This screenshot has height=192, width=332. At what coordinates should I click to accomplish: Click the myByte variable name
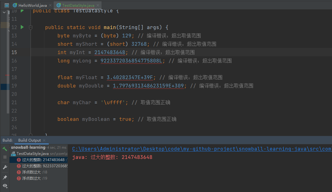82,36
